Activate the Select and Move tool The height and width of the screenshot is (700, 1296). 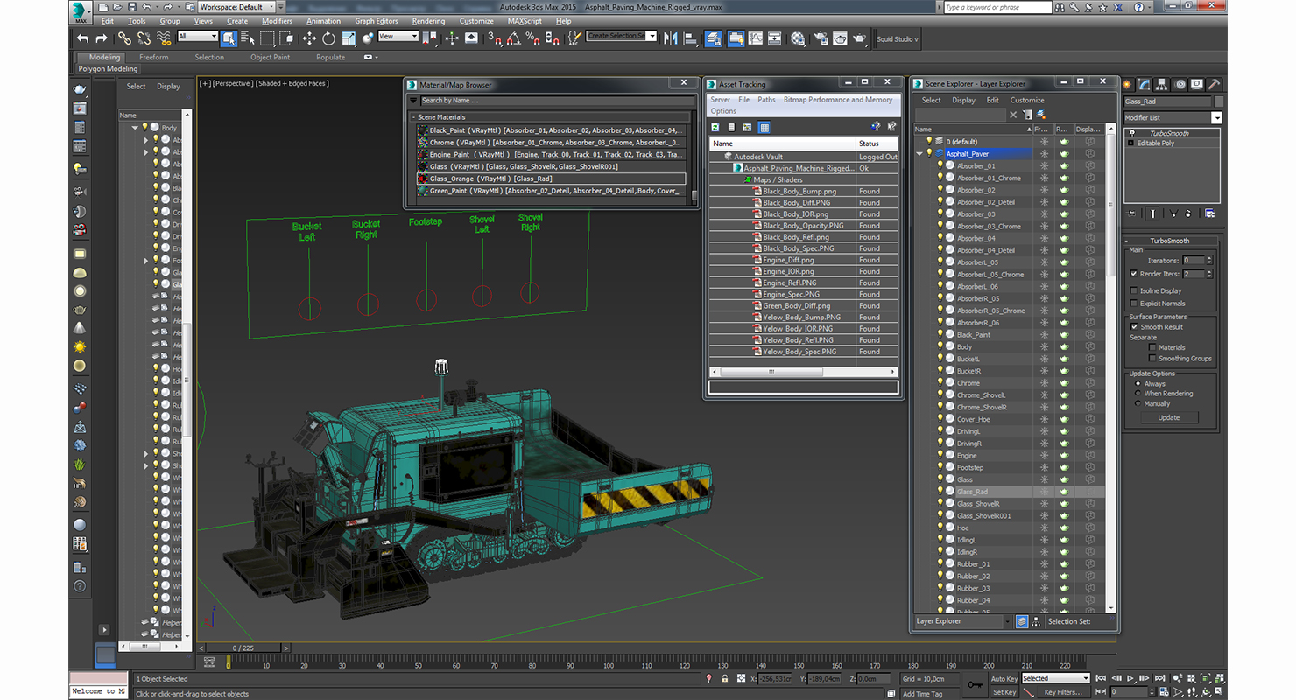(309, 38)
